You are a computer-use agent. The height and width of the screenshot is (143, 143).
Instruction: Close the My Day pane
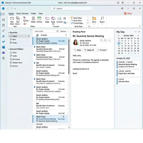(x=139, y=32)
